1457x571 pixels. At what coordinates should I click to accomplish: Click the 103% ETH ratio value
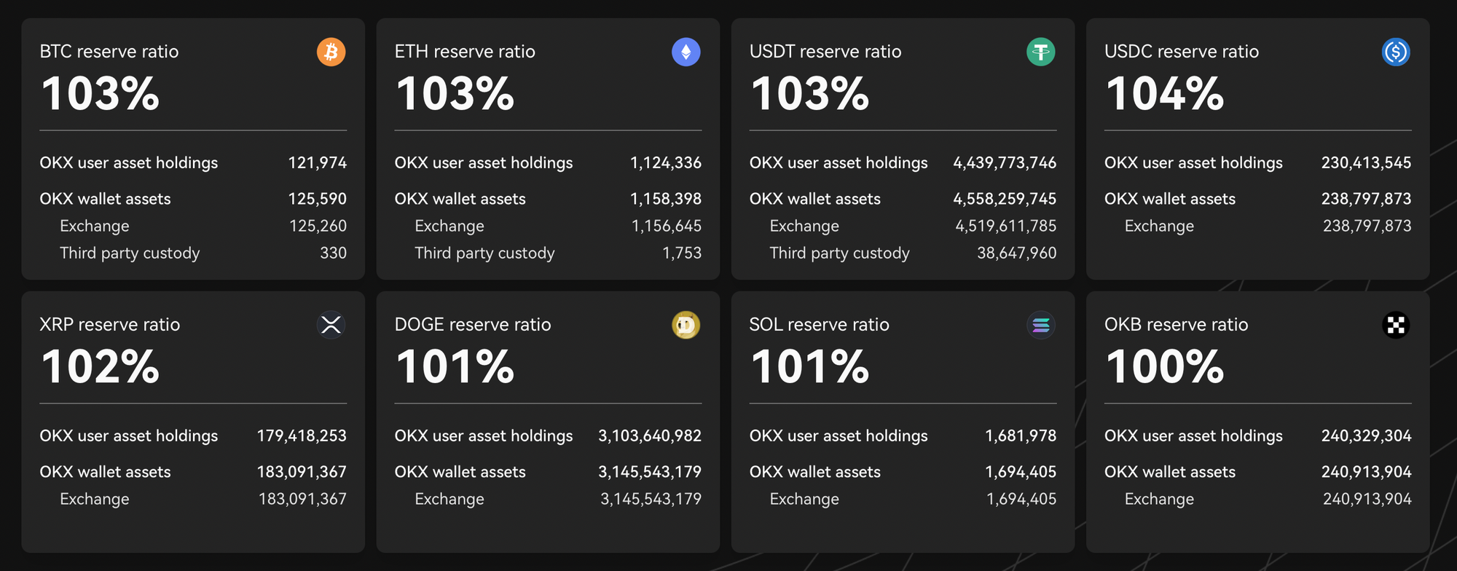pyautogui.click(x=455, y=94)
